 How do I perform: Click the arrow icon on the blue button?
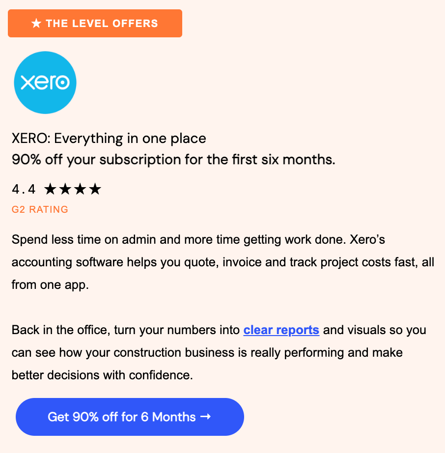pos(206,417)
